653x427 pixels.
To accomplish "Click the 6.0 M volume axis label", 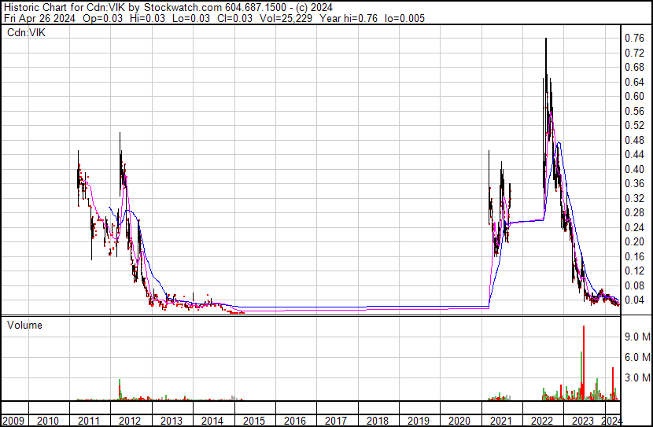I will coord(636,357).
